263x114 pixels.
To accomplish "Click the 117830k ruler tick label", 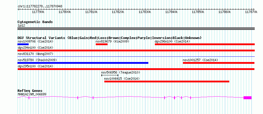I will coord(145,12).
